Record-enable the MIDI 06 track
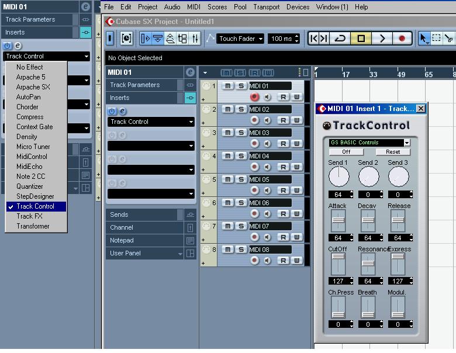 [x=254, y=214]
